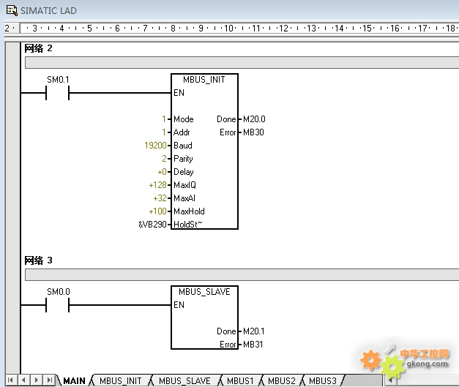Click the MaxAI value +32
This screenshot has width=459, height=387.
pos(160,198)
